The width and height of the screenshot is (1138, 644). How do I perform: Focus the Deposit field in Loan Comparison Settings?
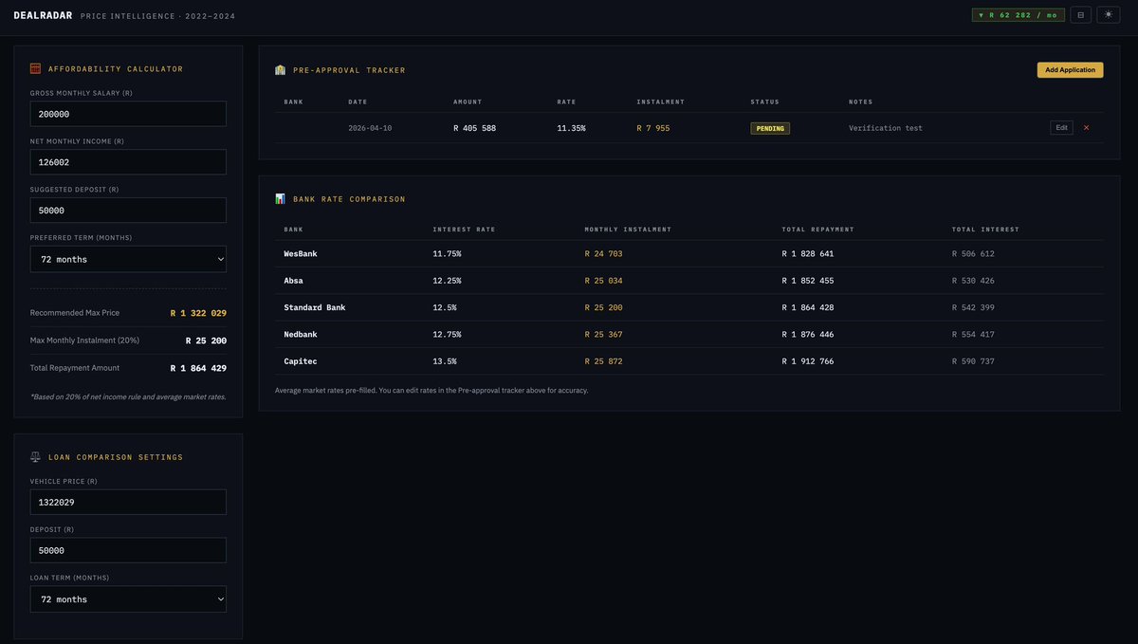128,551
